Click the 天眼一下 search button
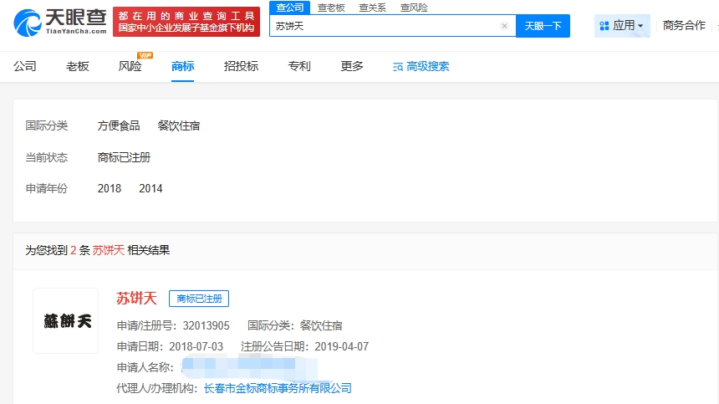 [x=543, y=26]
